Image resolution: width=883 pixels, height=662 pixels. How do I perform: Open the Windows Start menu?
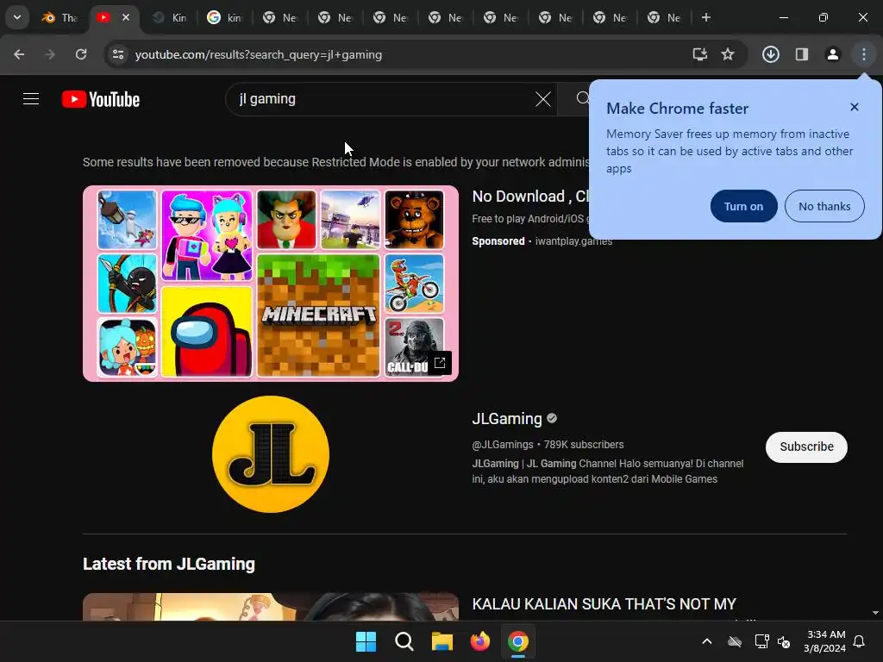pos(366,641)
